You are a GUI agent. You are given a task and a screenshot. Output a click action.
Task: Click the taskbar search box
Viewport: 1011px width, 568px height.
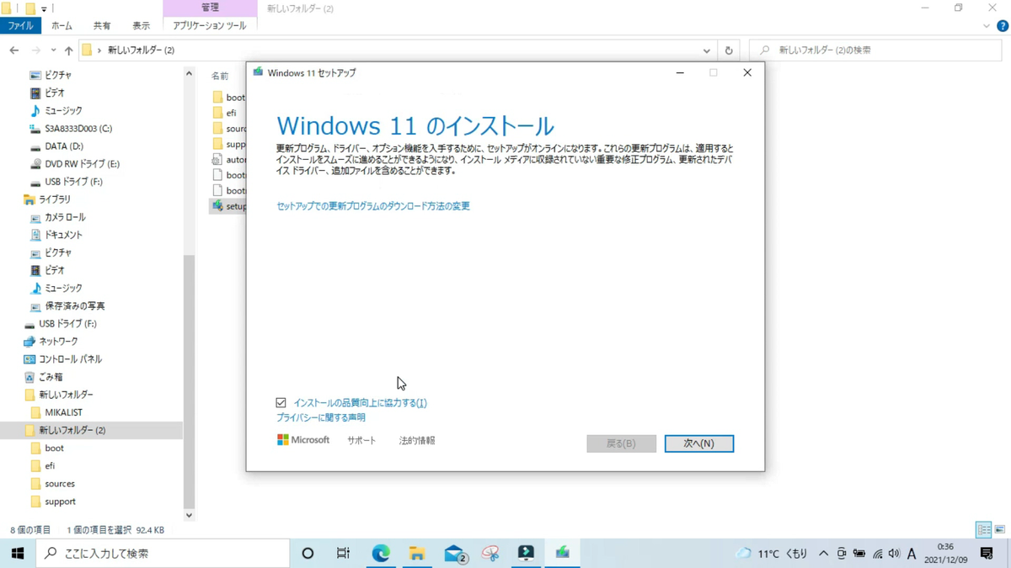(x=163, y=553)
